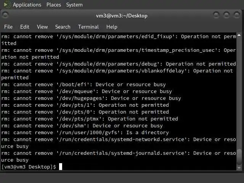
Task: Maximize the terminal window
Action: [226, 15]
